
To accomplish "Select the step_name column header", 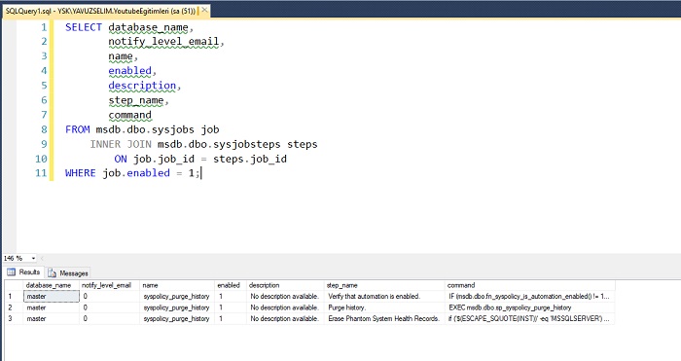I will tap(384, 285).
